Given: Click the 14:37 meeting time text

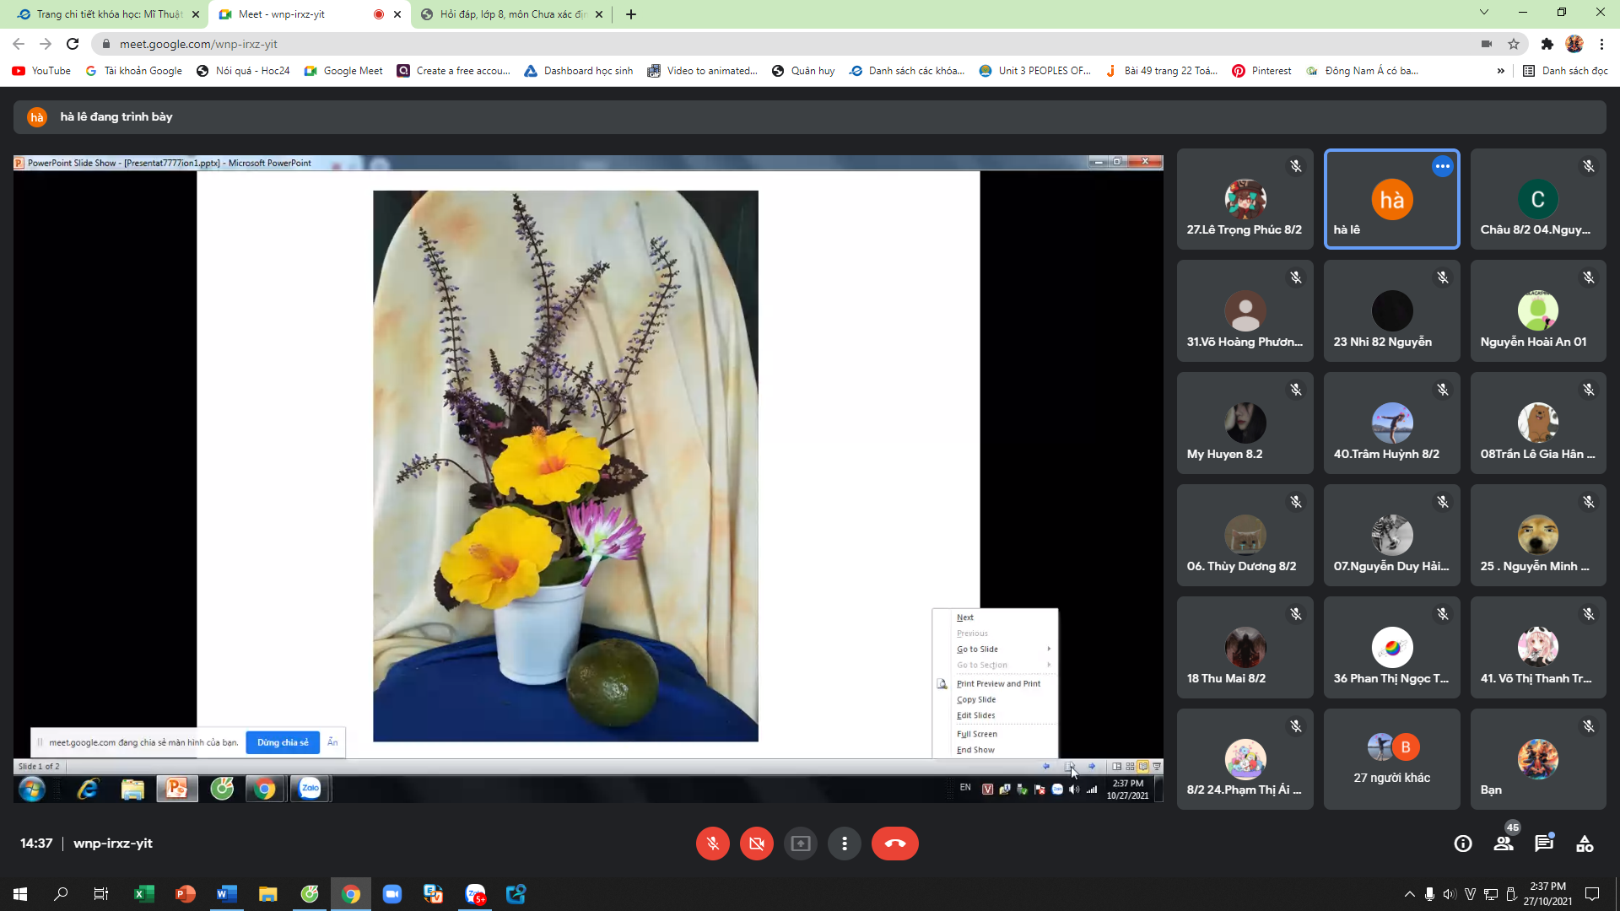Looking at the screenshot, I should click(x=36, y=844).
